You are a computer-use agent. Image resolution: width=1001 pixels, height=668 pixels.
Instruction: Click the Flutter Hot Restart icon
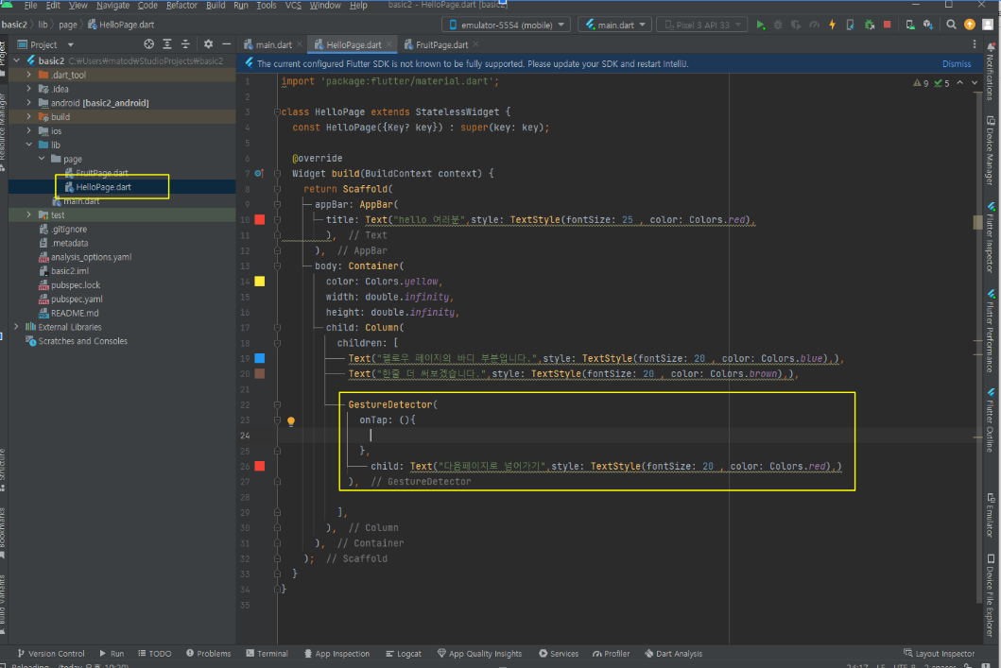click(851, 25)
